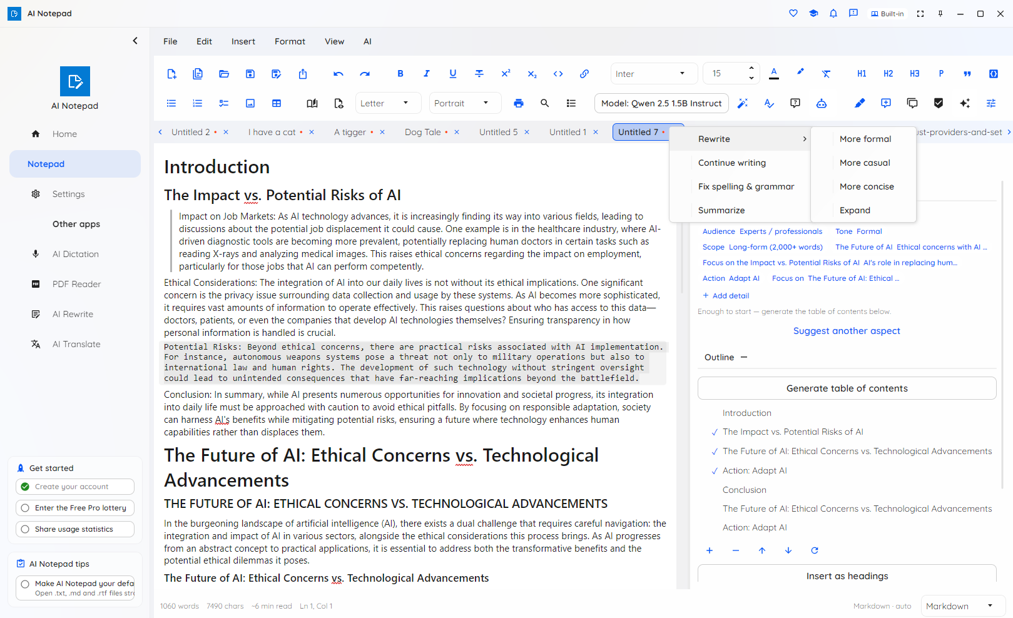Open the Portrait orientation dropdown
This screenshot has width=1013, height=618.
(466, 103)
